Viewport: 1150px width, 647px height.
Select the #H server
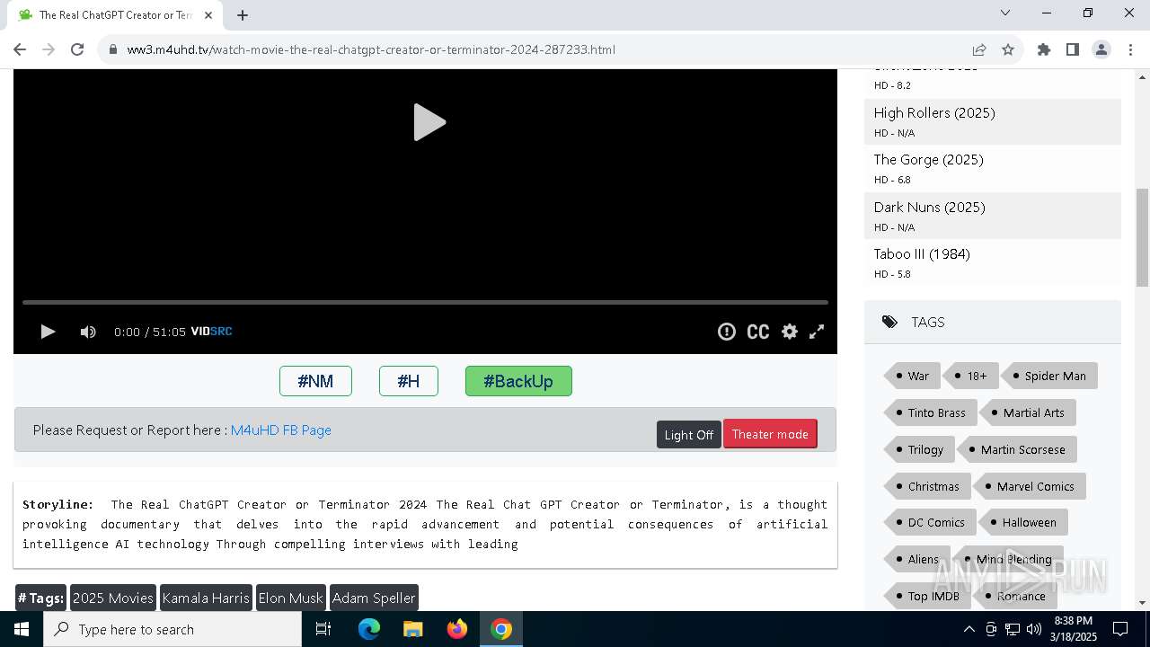[x=409, y=381]
